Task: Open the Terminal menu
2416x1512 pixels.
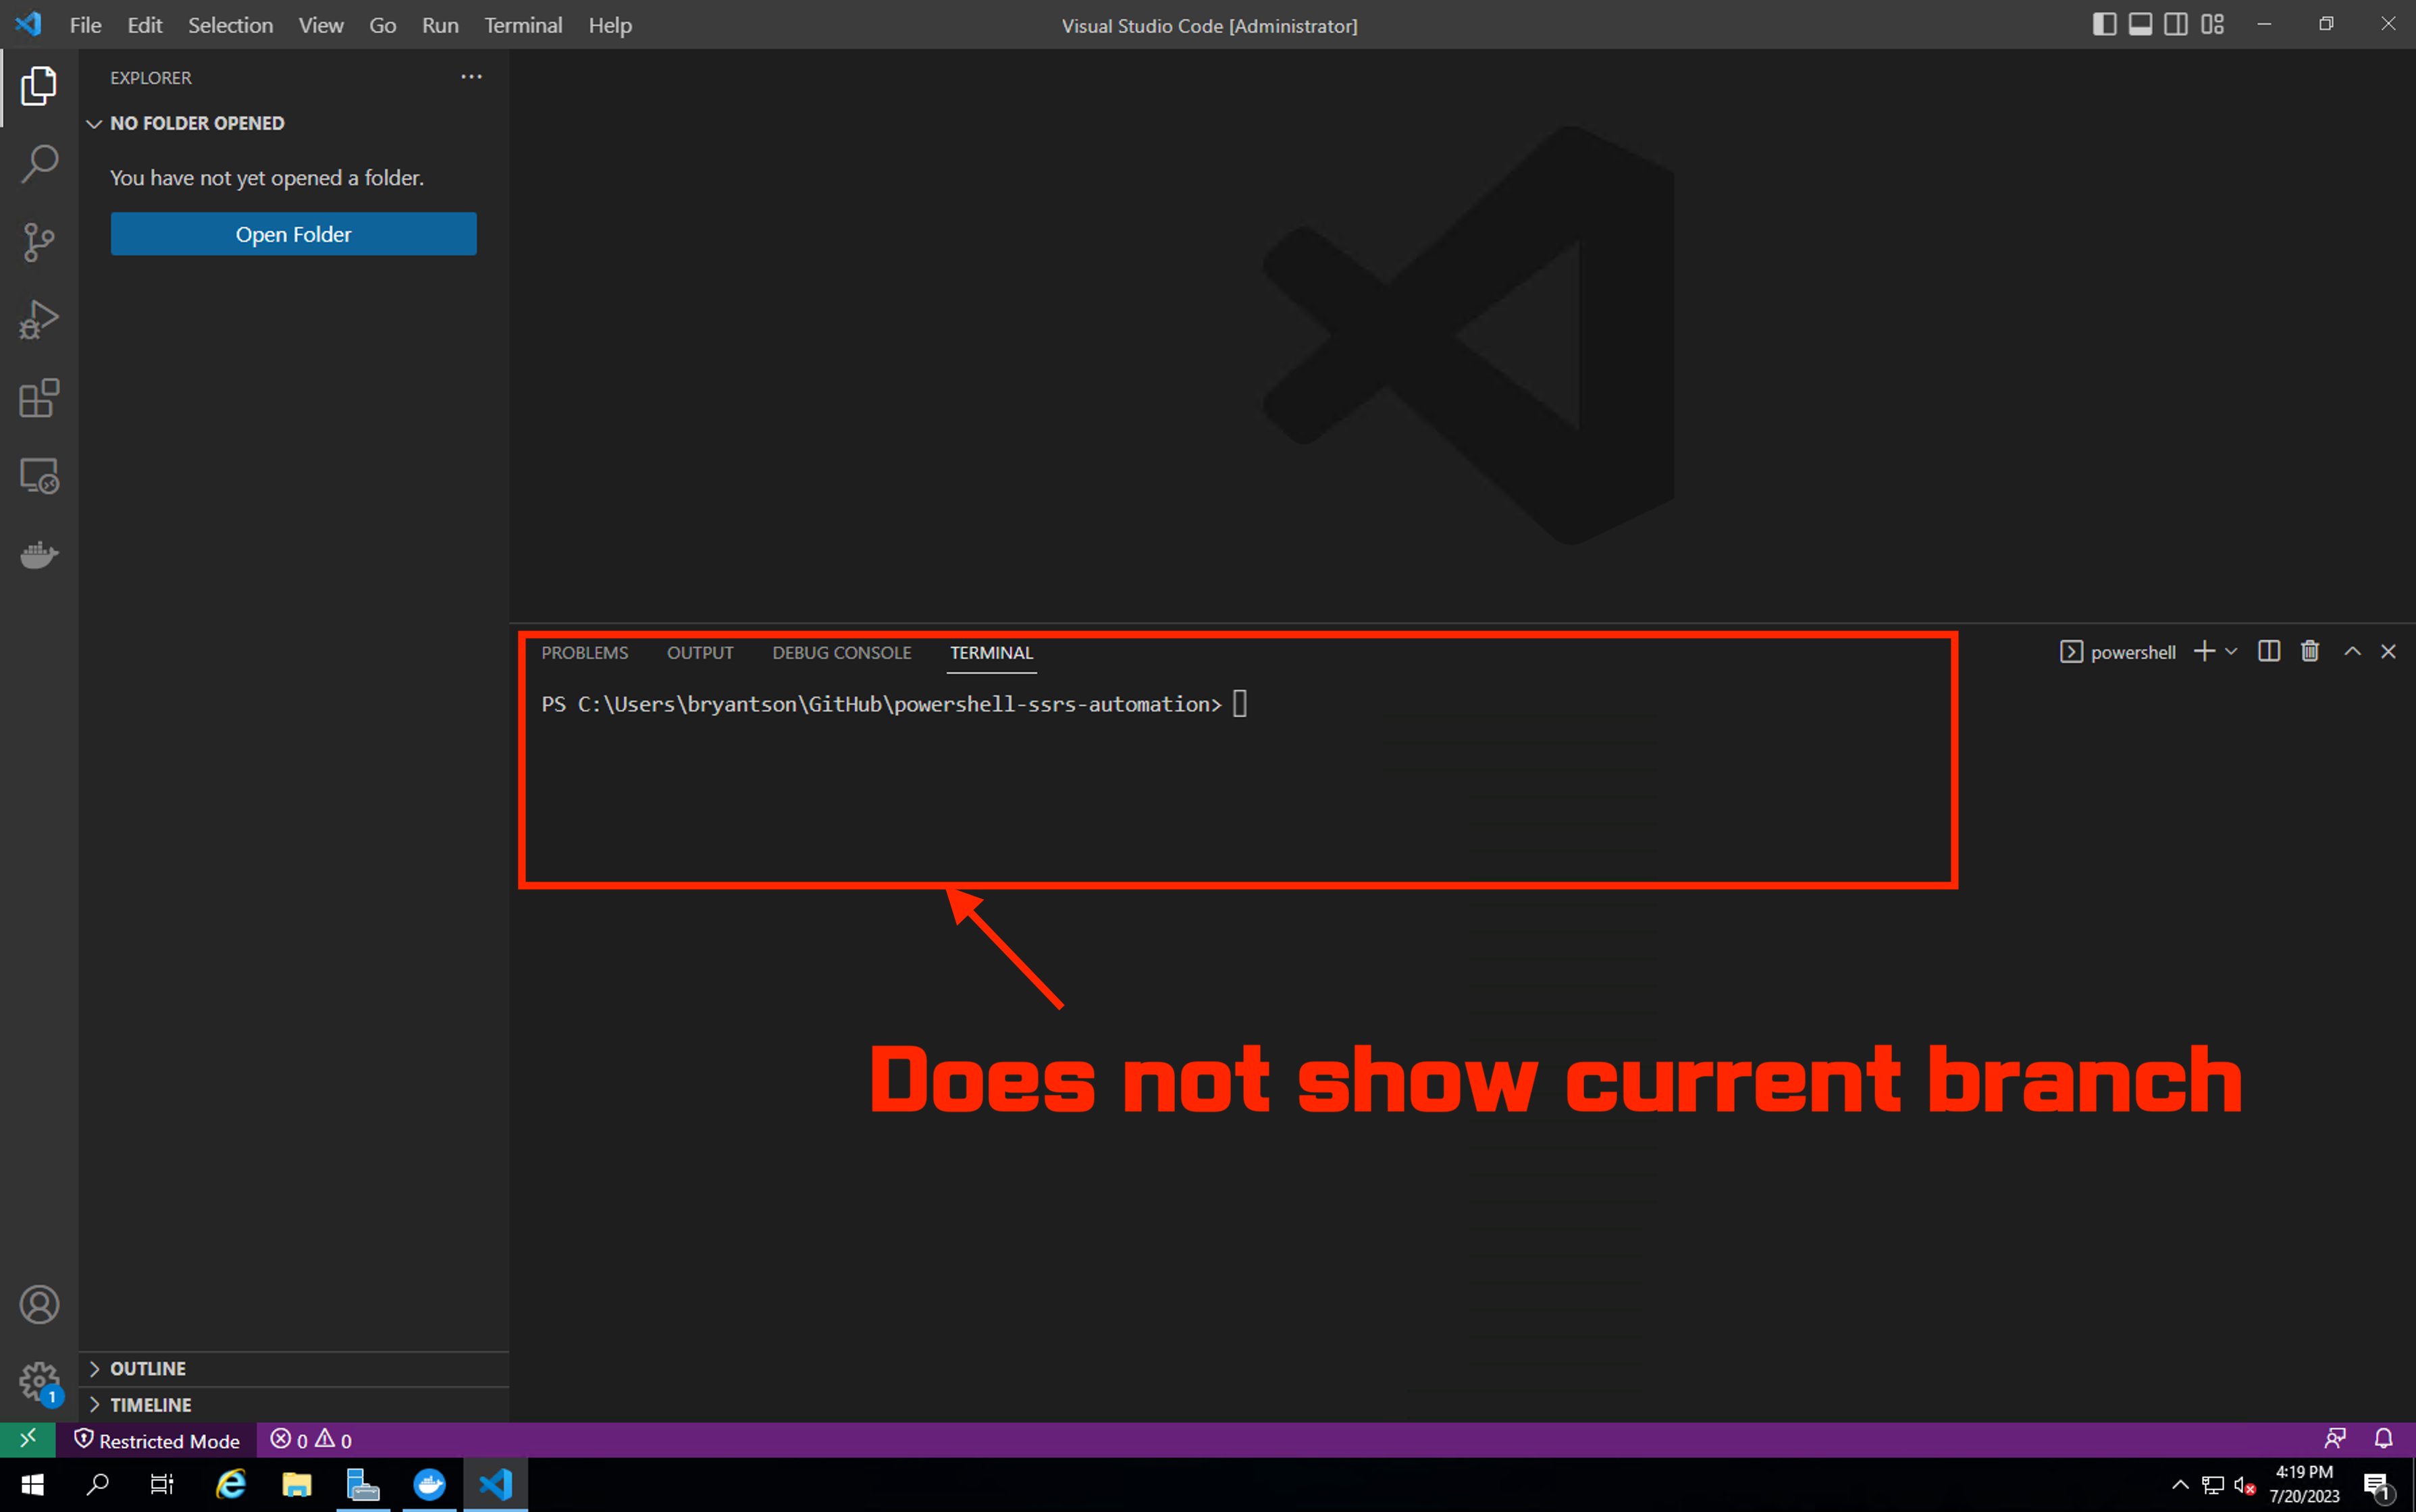Action: pos(522,25)
